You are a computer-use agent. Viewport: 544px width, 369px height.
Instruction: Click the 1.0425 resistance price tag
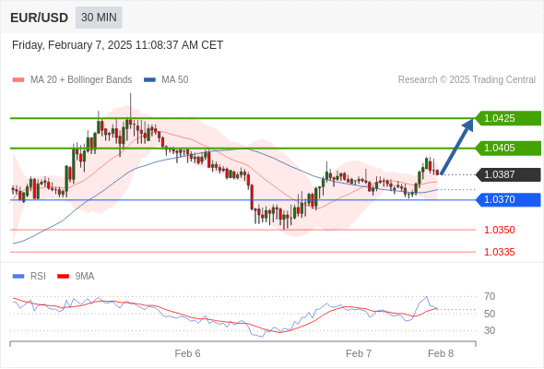coord(508,118)
